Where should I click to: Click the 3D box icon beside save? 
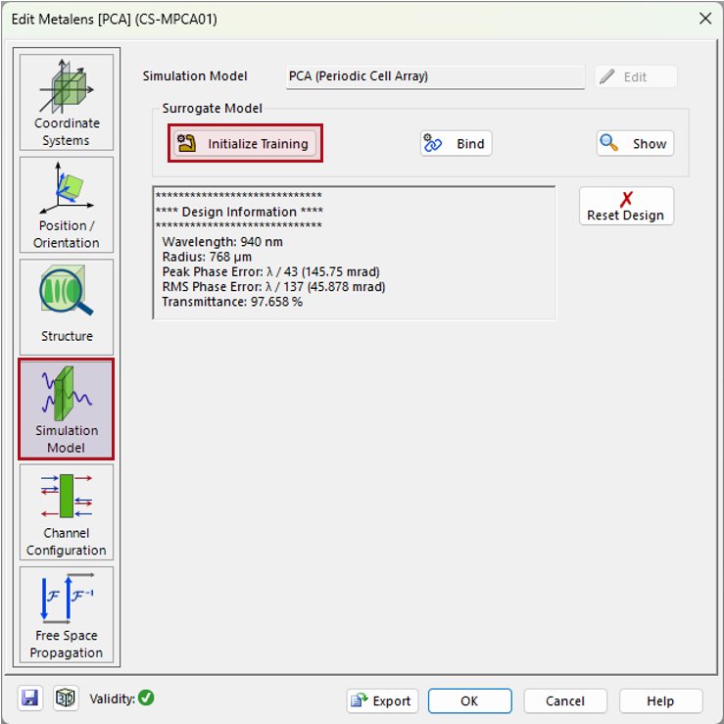point(65,699)
